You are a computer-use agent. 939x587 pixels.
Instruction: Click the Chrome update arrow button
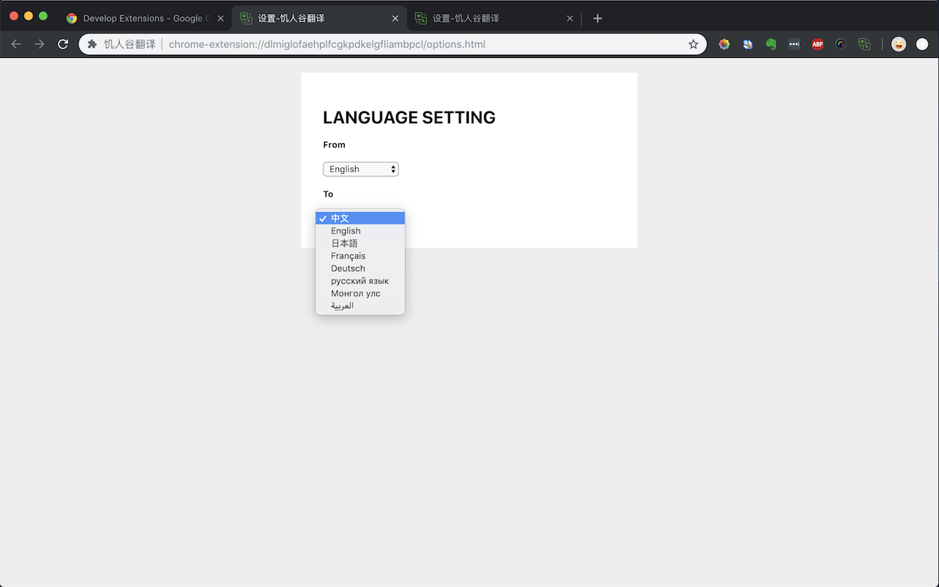(x=922, y=44)
